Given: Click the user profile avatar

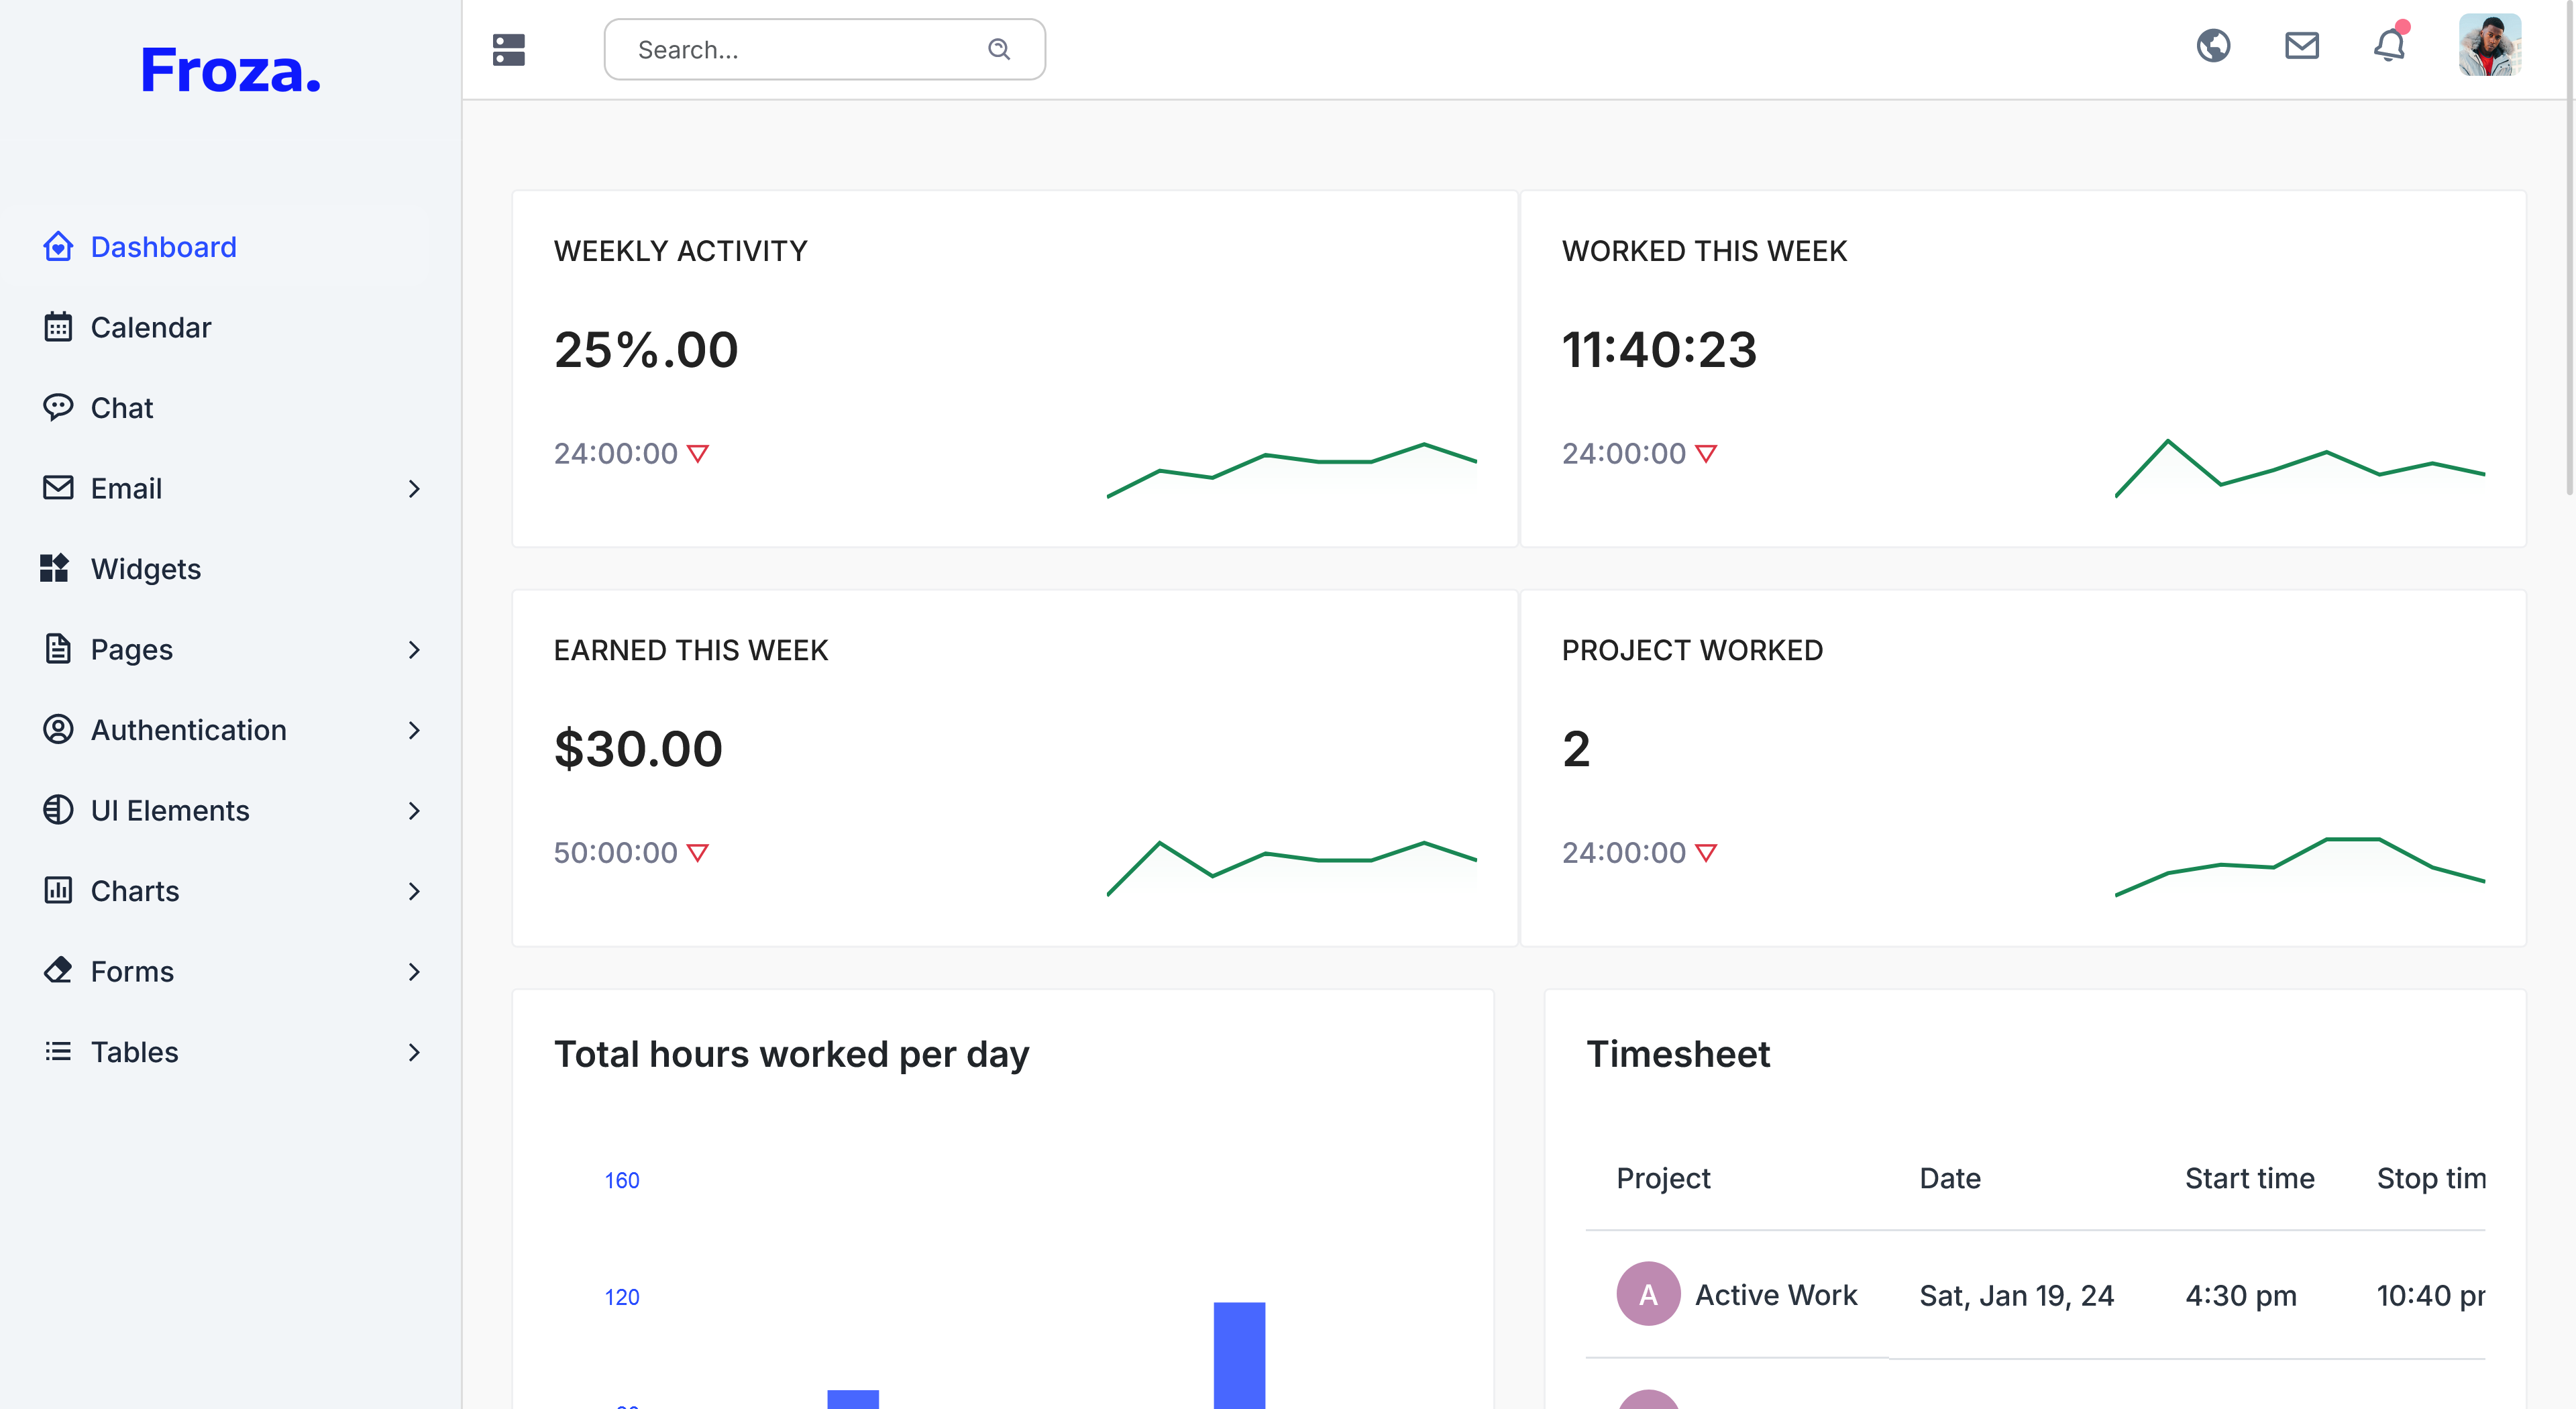Looking at the screenshot, I should (x=2489, y=46).
